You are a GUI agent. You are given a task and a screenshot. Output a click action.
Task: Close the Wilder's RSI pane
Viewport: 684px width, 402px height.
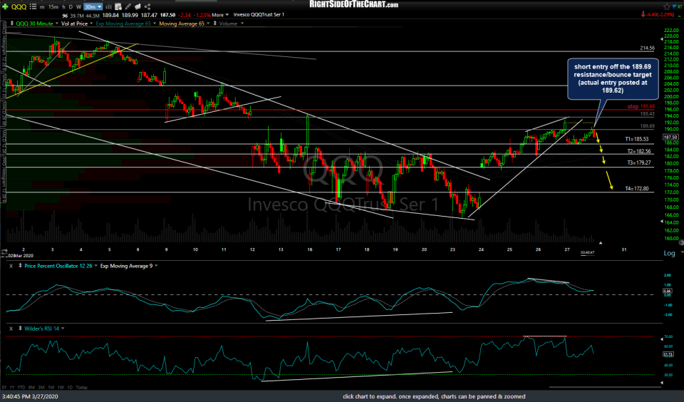coord(11,329)
